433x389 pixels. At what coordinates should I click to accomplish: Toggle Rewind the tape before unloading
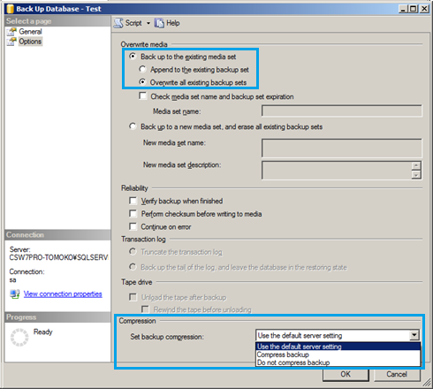[x=145, y=309]
